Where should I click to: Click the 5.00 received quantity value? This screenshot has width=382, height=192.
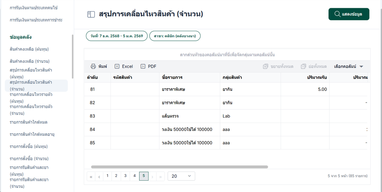click(x=322, y=89)
